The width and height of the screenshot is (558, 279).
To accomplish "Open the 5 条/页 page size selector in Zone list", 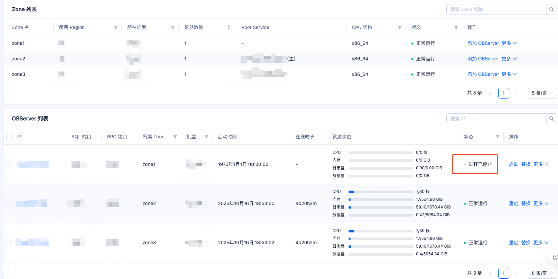I will [542, 93].
